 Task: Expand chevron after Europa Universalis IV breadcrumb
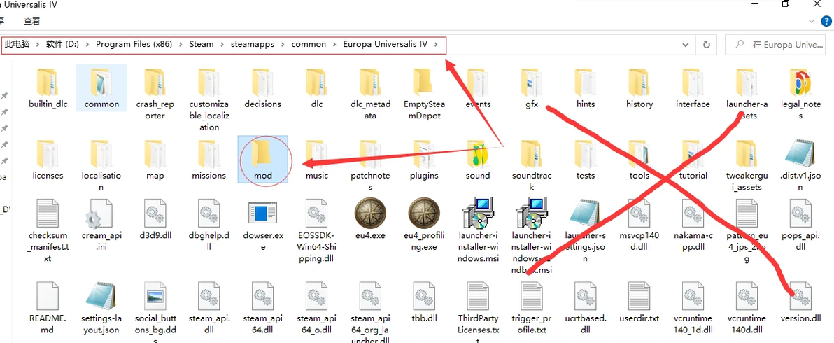pyautogui.click(x=436, y=44)
